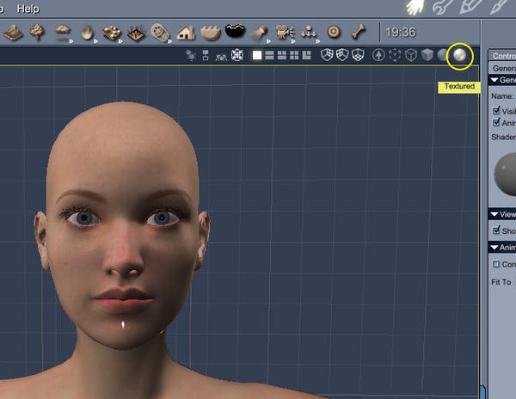Insert a target helper object
Viewport: 516px width, 399px height.
[334, 32]
